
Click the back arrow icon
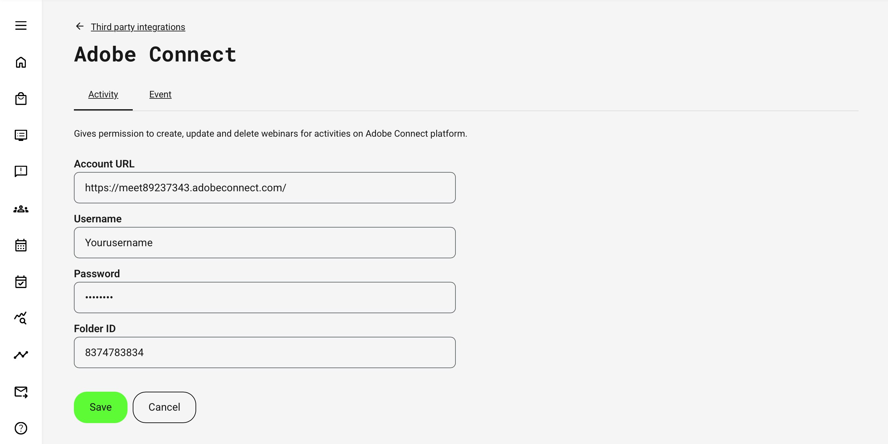coord(80,26)
